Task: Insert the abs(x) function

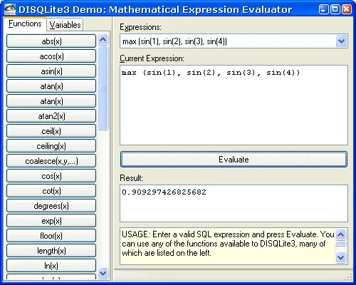Action: pyautogui.click(x=51, y=41)
